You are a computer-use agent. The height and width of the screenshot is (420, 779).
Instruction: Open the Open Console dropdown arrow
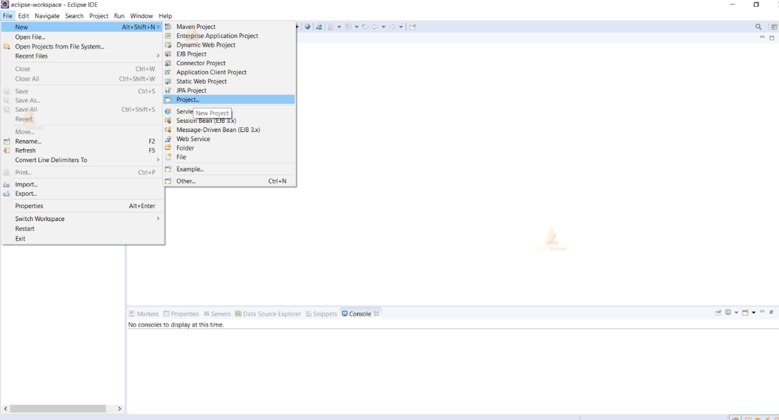[x=754, y=313]
